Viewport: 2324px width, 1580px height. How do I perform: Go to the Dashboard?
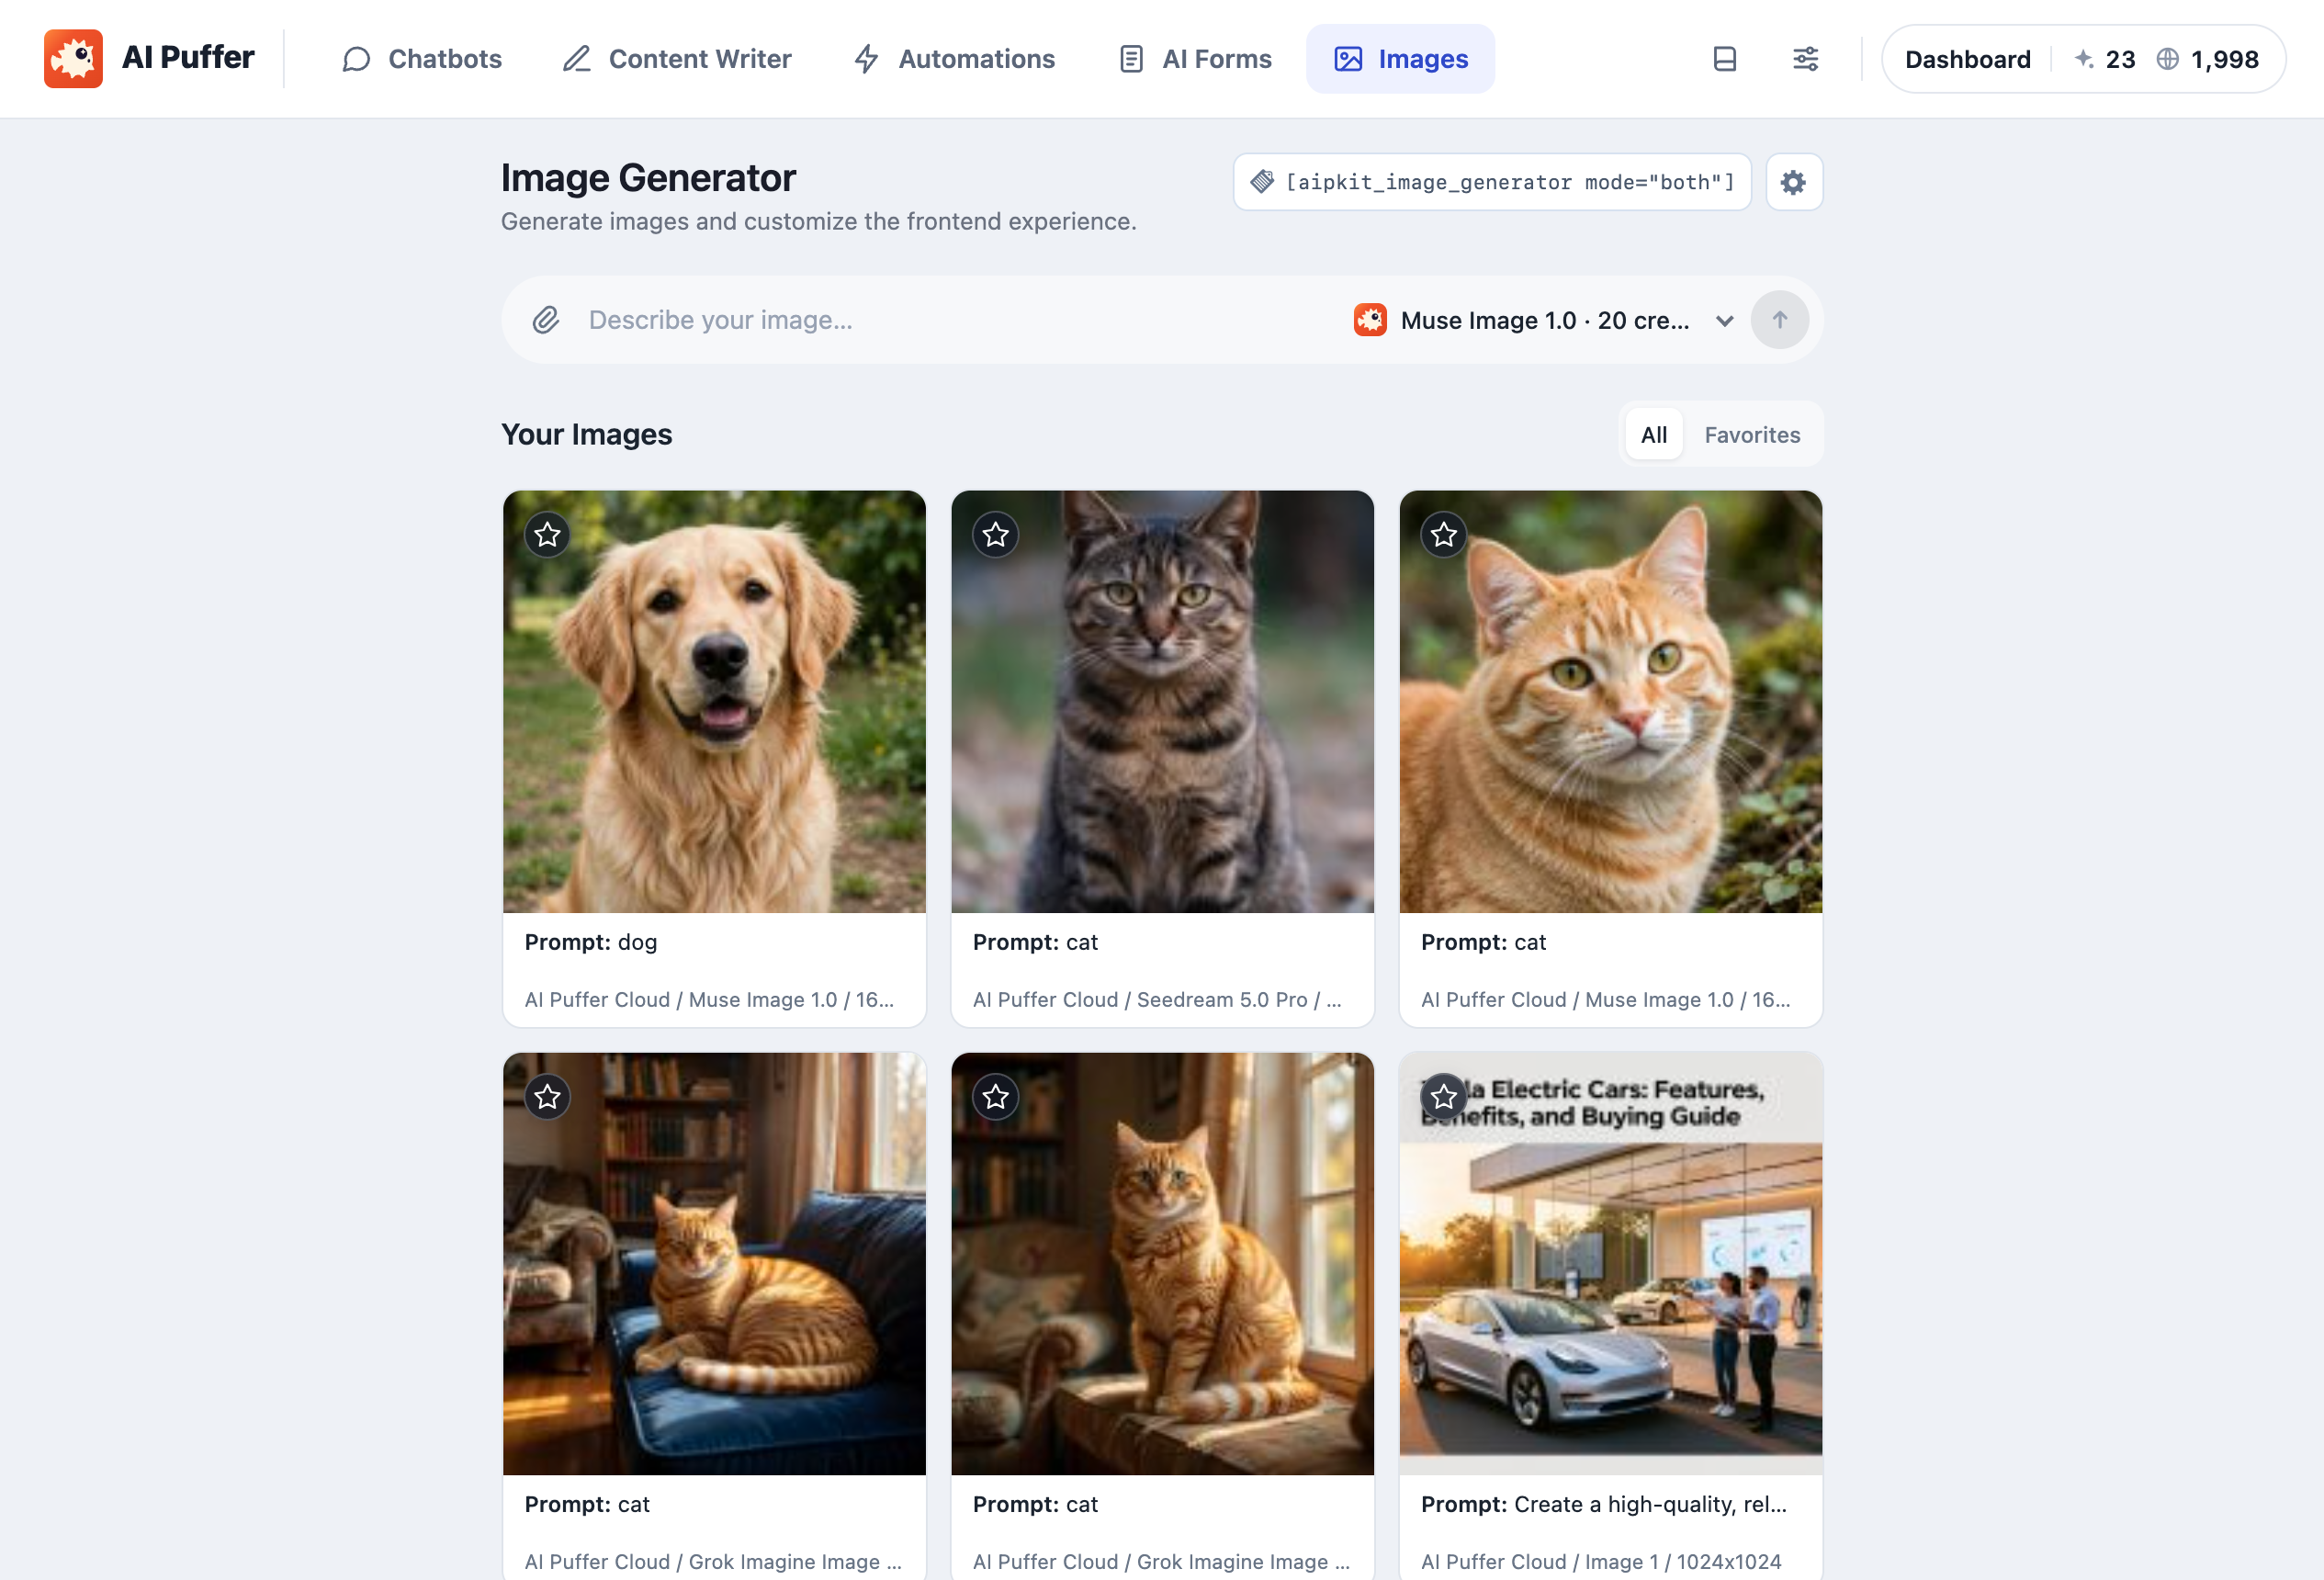click(1967, 59)
